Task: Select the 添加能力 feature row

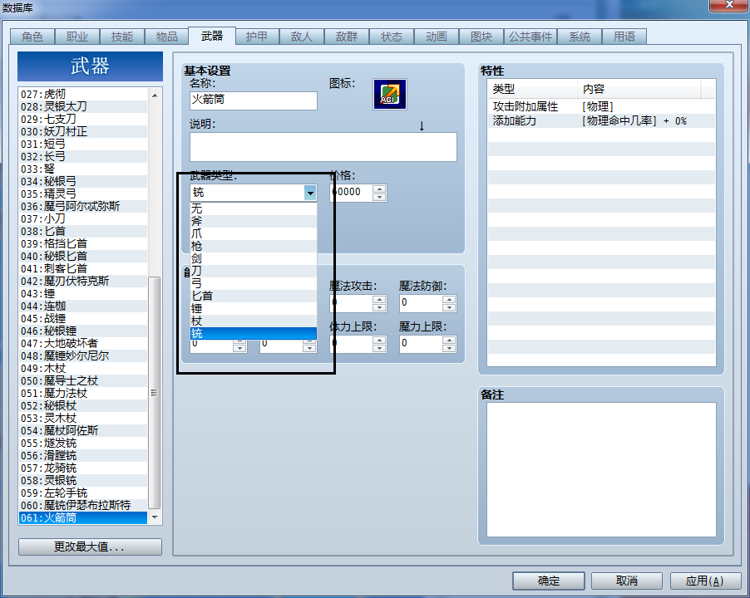Action: 601,120
